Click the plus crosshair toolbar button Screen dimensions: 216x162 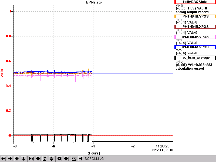click(66, 159)
